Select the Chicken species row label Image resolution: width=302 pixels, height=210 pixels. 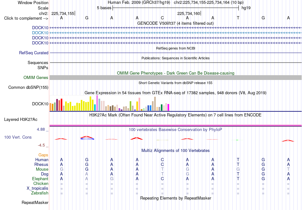41,183
